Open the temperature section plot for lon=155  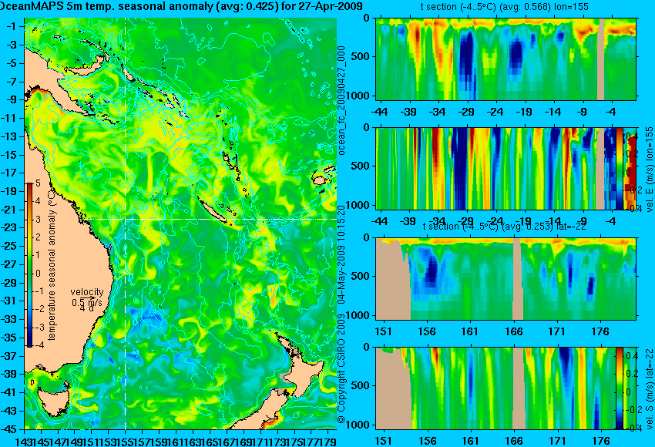(506, 59)
